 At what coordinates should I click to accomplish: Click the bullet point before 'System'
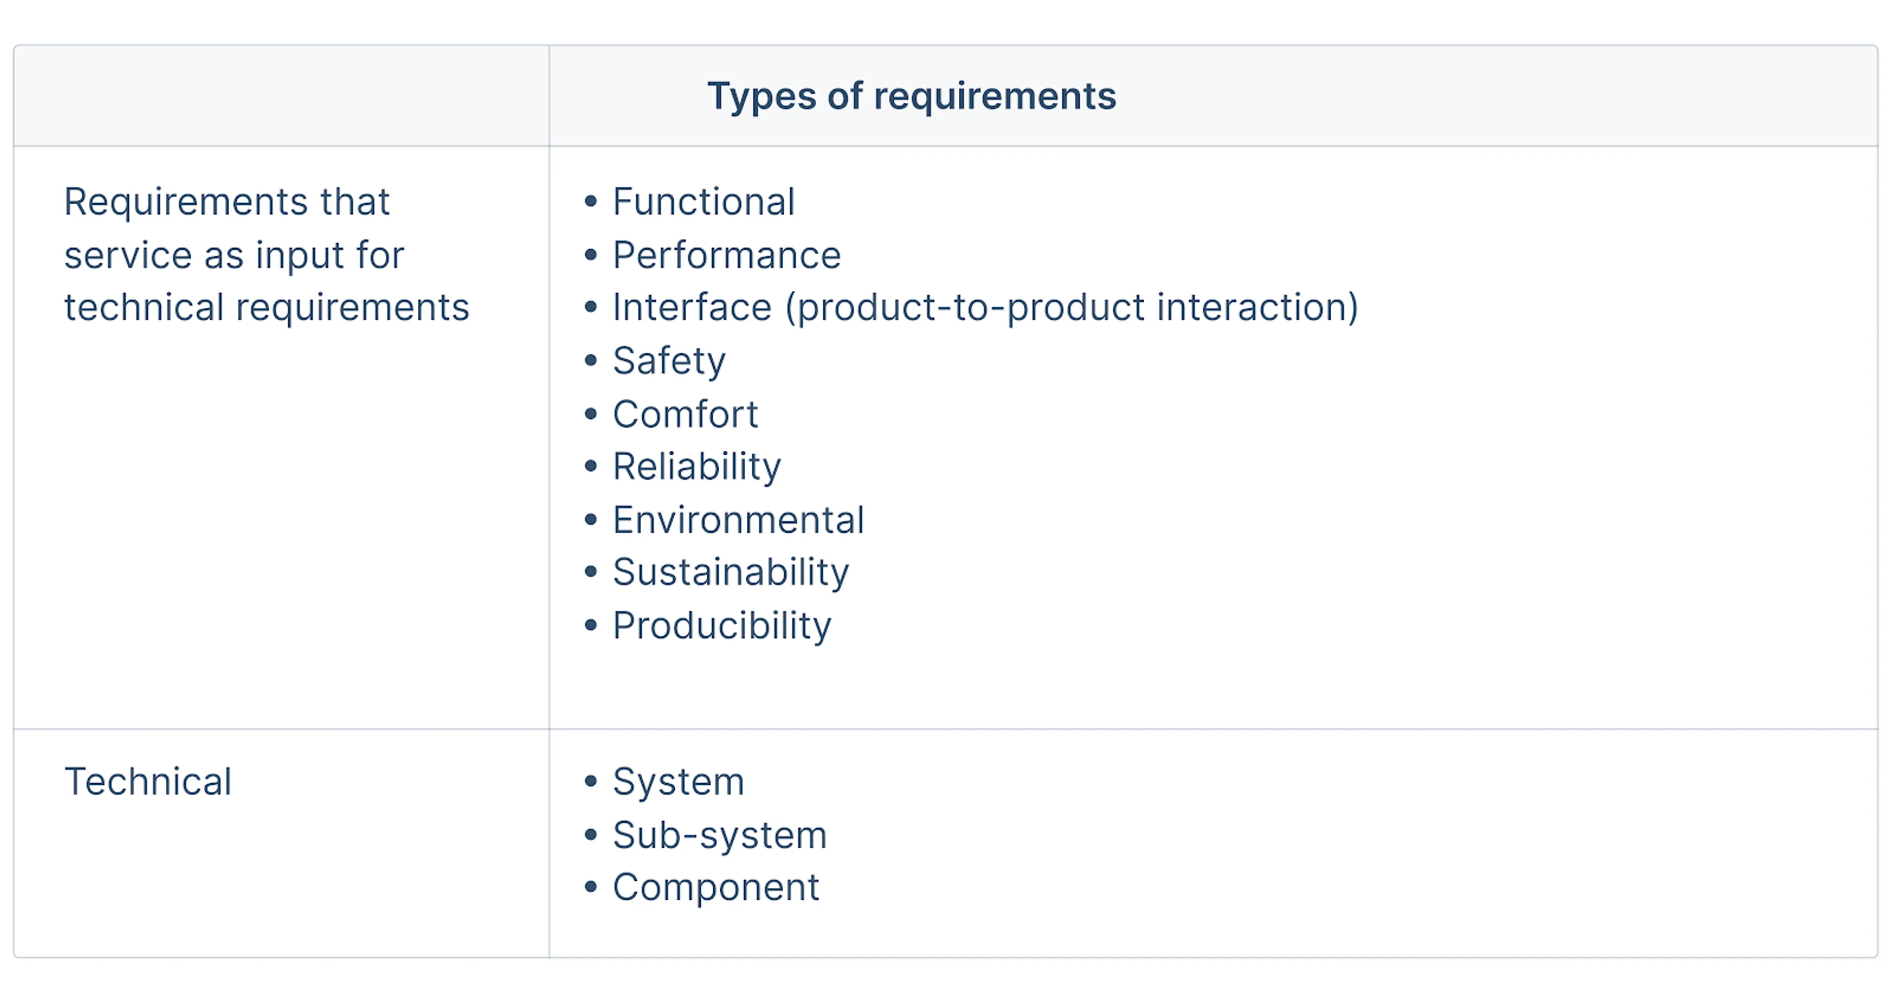pos(590,781)
